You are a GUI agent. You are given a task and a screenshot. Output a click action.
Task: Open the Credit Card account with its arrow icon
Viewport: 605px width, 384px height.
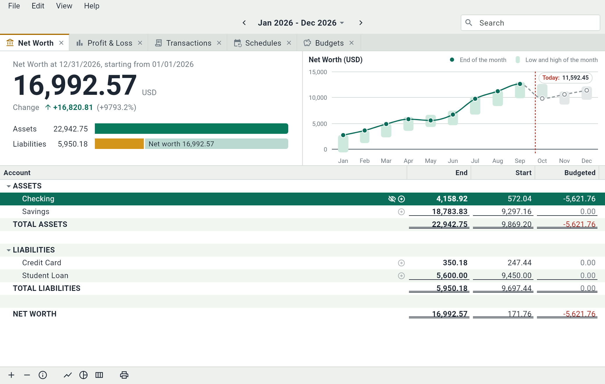tap(401, 263)
